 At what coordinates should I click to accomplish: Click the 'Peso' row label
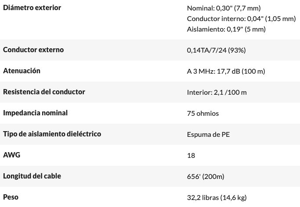[11, 197]
